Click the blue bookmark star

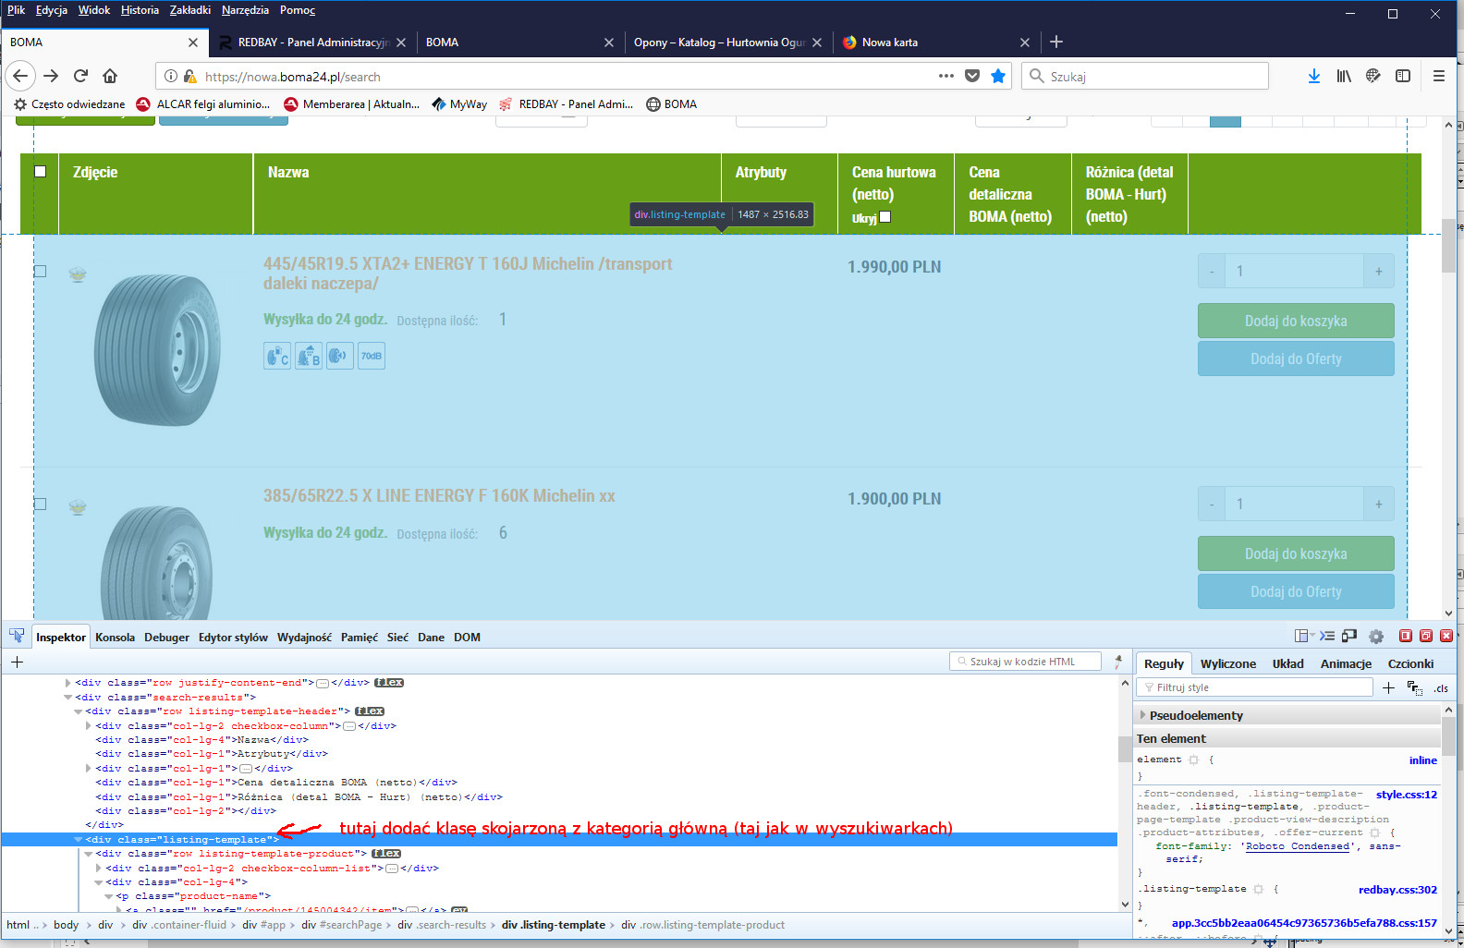coord(998,76)
